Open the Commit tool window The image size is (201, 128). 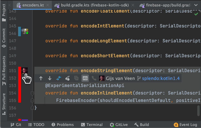(4, 38)
